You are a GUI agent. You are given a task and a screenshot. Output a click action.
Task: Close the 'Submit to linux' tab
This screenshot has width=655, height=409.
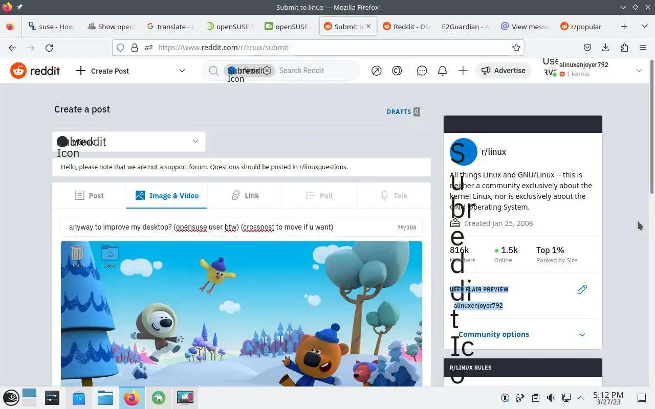pos(368,27)
